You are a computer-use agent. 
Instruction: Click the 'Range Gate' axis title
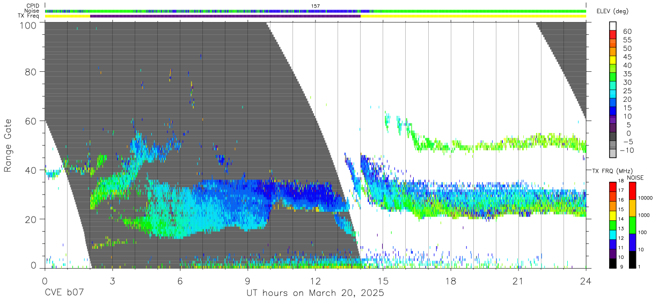point(8,146)
